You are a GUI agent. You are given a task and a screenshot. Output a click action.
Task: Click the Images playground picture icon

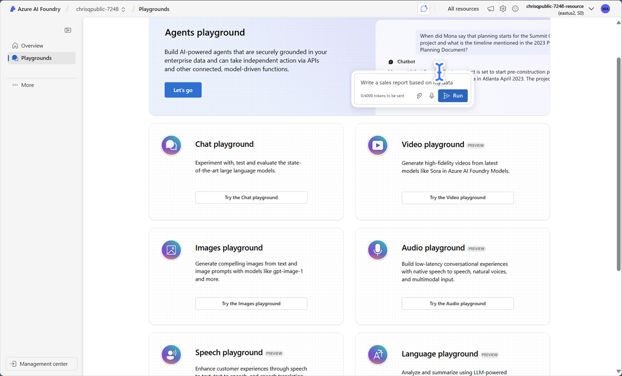point(171,250)
